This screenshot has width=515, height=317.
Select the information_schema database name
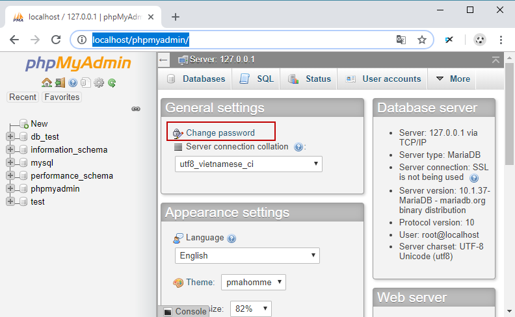click(69, 149)
